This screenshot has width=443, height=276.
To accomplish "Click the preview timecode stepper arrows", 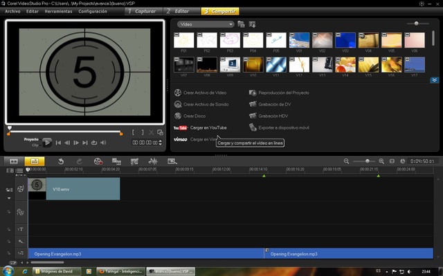I will (161, 143).
